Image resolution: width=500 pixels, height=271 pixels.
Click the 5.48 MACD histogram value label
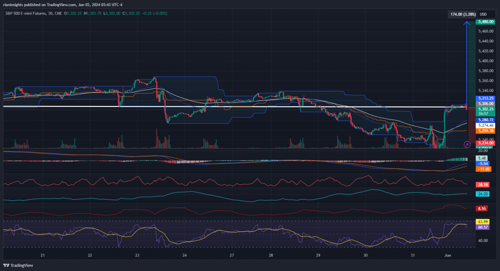coord(483,159)
